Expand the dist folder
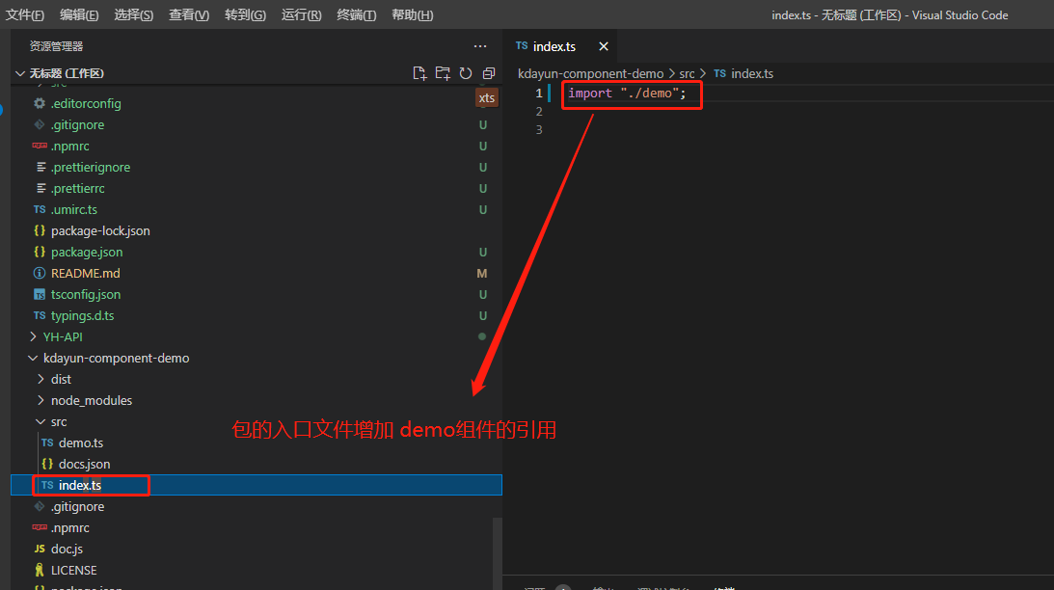1054x590 pixels. 61,380
